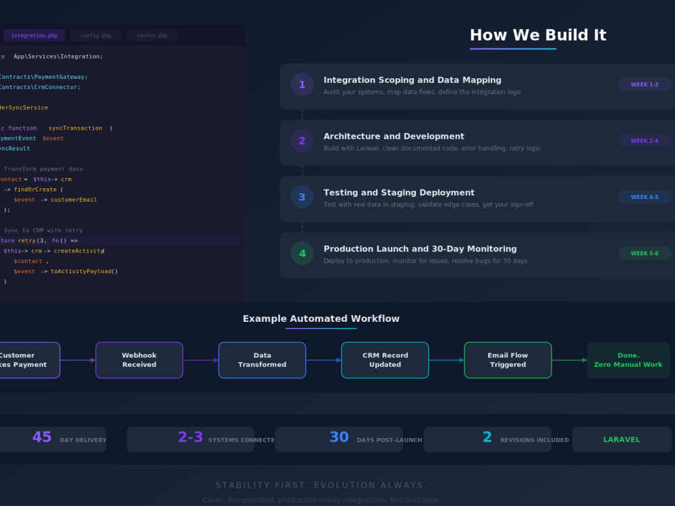Viewport: 675px width, 506px height.
Task: Click the 'Contracts\PaymentGateway;' code line
Action: pos(43,77)
